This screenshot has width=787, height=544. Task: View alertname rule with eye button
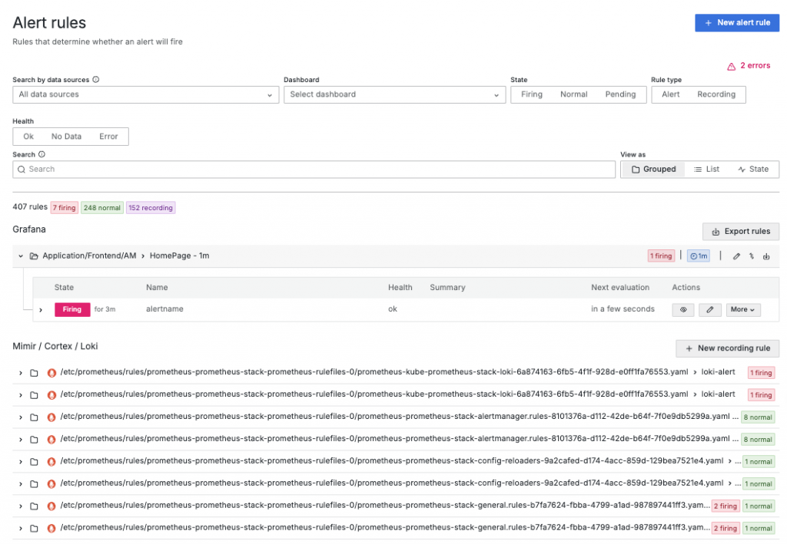click(x=683, y=309)
